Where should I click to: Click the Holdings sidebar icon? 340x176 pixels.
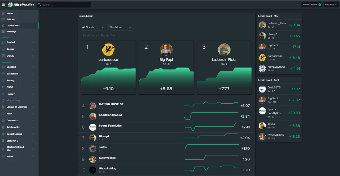pos(3,31)
